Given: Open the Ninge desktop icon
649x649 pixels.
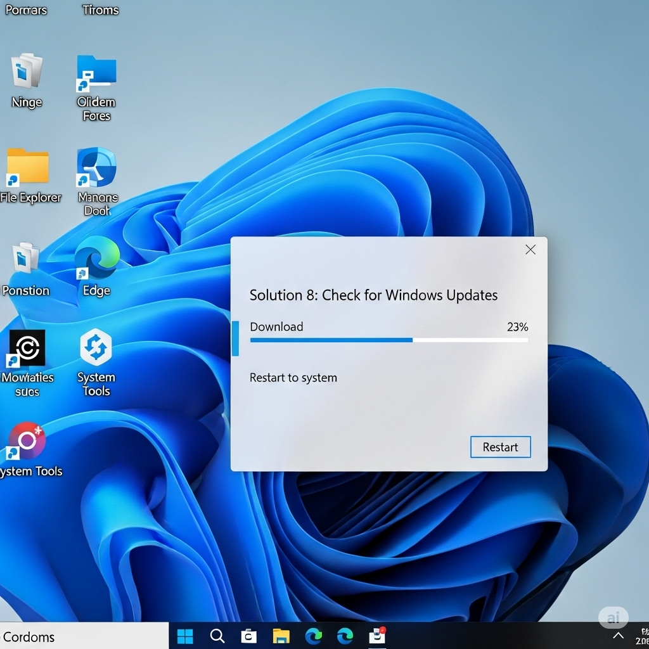Looking at the screenshot, I should [27, 71].
